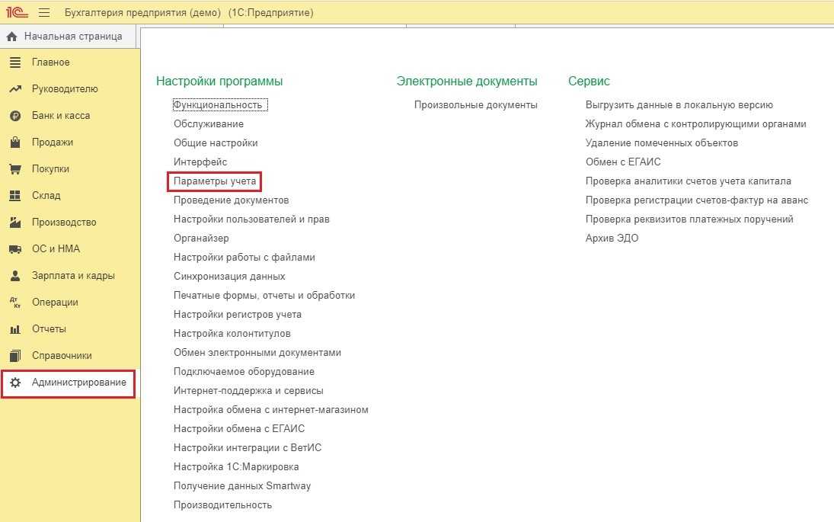Click the Покупки cart icon
This screenshot has height=522, width=834.
click(x=15, y=168)
